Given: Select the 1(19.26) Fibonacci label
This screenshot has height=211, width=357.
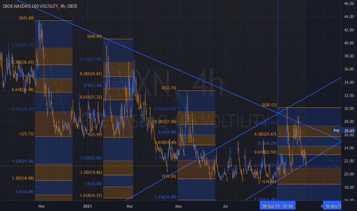Looking at the screenshot, I should (x=169, y=176).
